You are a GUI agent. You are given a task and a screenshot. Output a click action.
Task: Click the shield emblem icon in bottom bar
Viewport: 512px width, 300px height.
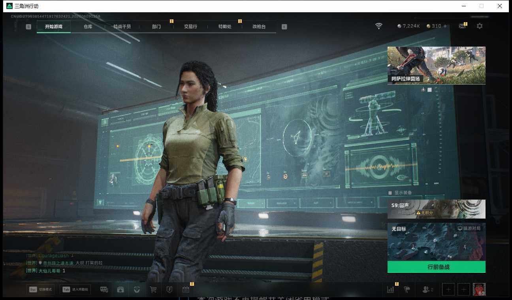tap(137, 290)
